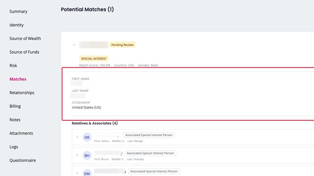Viewport: 314px width, 176px height.
Task: Click the SPECIAL INTEREST tag
Action: click(94, 58)
